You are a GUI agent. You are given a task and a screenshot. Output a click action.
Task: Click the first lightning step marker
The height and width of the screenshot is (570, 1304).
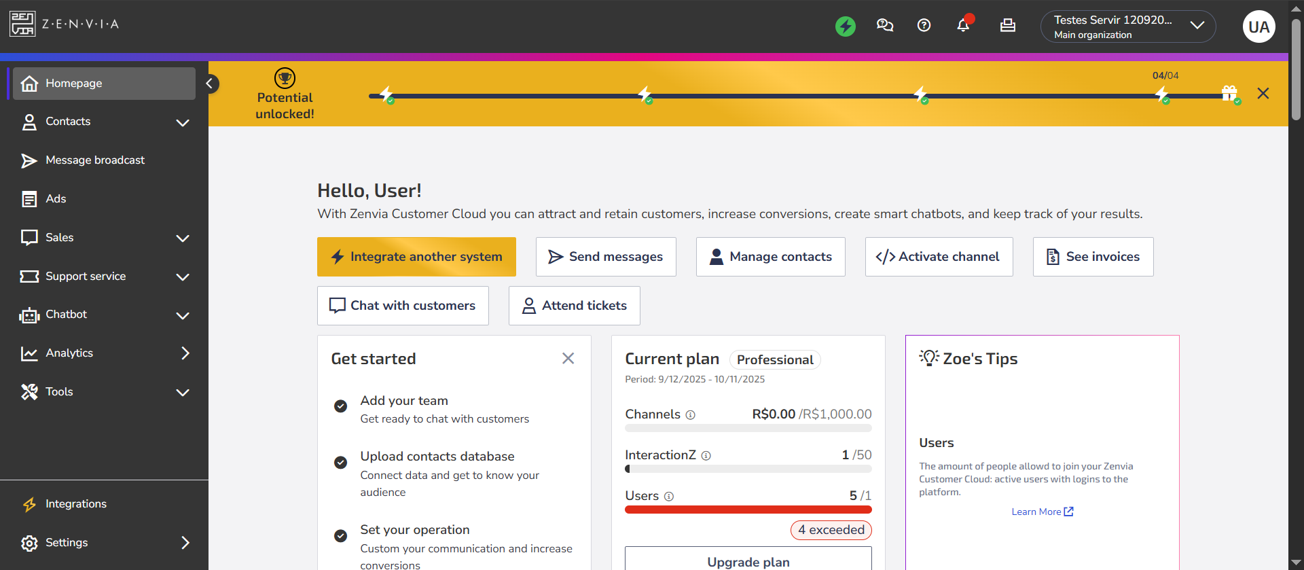[x=386, y=94]
